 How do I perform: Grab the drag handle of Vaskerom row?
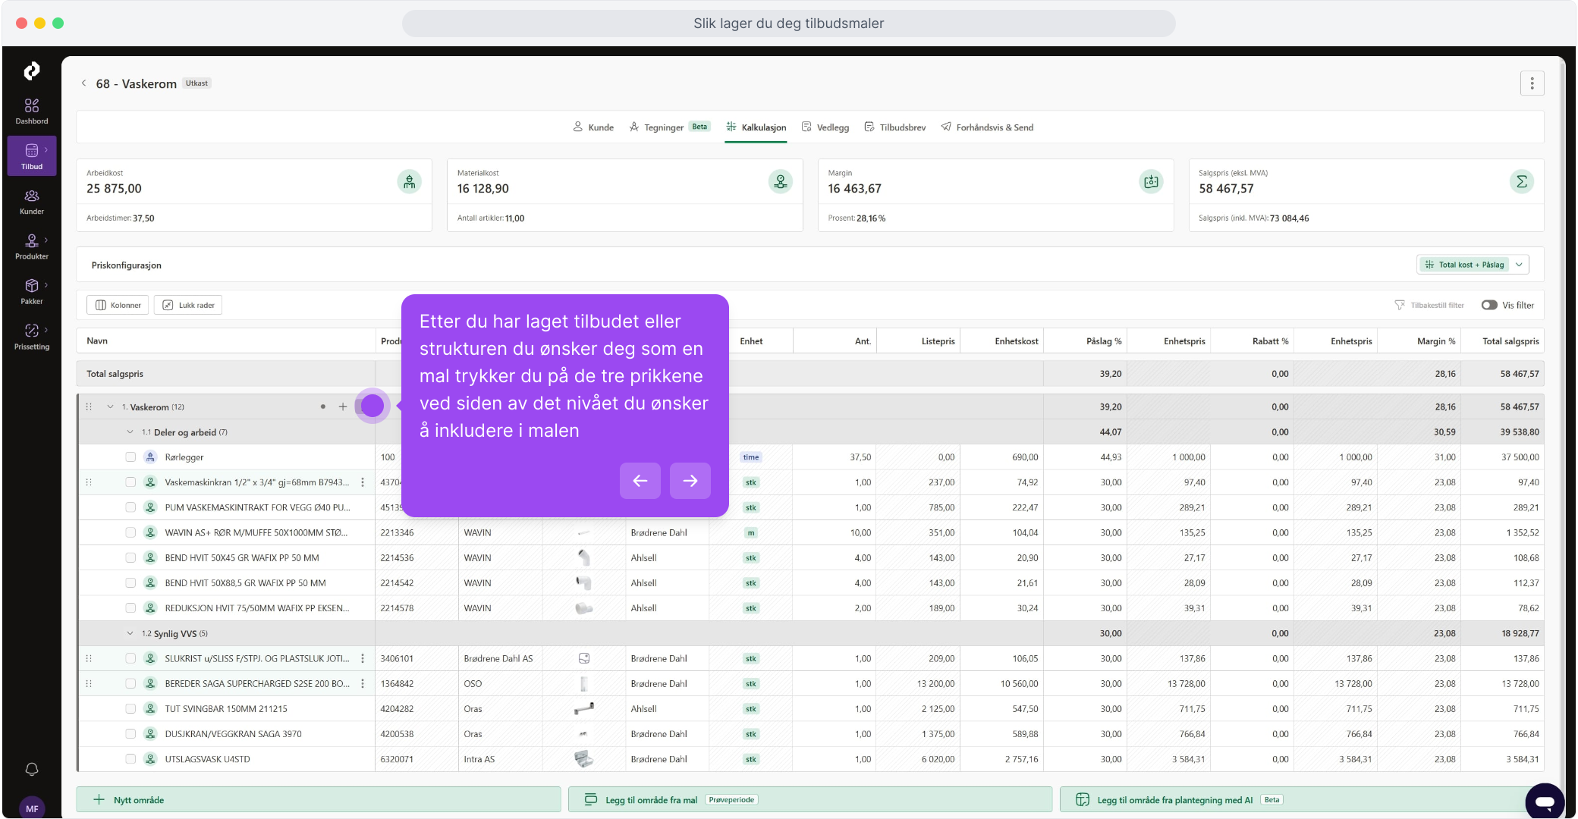[x=89, y=407]
